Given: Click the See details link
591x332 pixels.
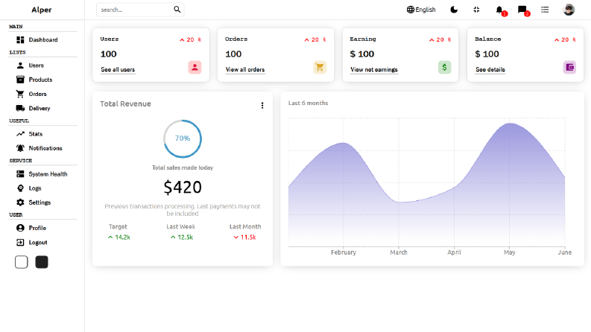Looking at the screenshot, I should 490,70.
